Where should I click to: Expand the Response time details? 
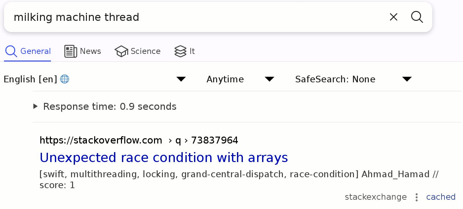[35, 106]
